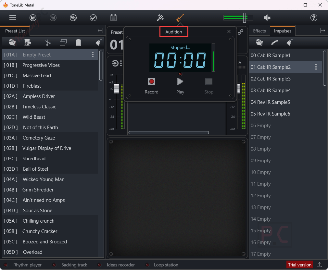The height and width of the screenshot is (270, 328).
Task: Collapse the Impulses panel arrow
Action: [322, 31]
